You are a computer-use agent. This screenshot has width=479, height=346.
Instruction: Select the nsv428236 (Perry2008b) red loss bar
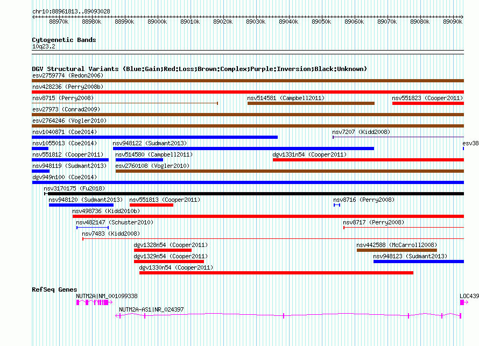click(248, 92)
